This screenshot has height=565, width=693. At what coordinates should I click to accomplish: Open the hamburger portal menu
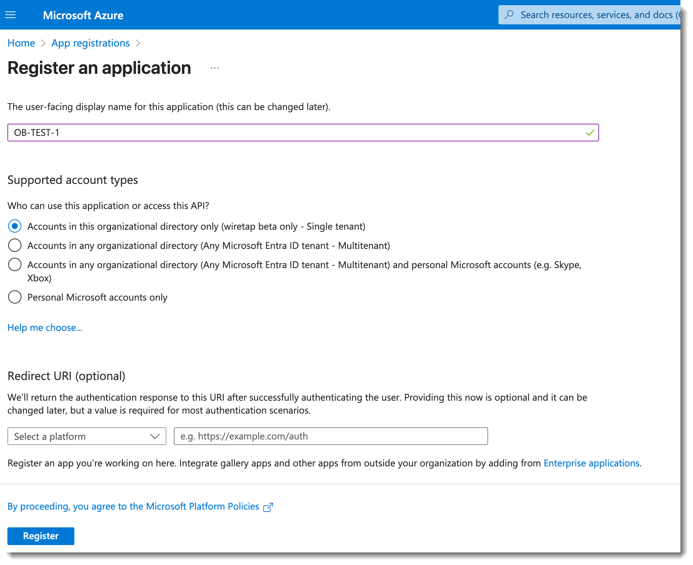click(10, 15)
